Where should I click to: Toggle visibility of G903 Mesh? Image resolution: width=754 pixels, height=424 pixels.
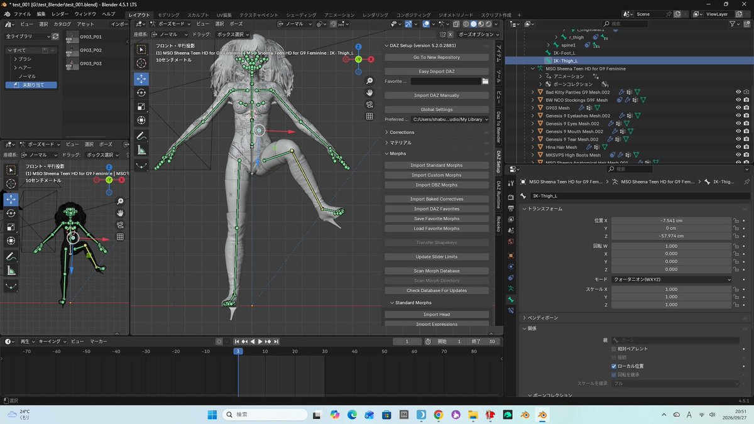click(x=738, y=108)
